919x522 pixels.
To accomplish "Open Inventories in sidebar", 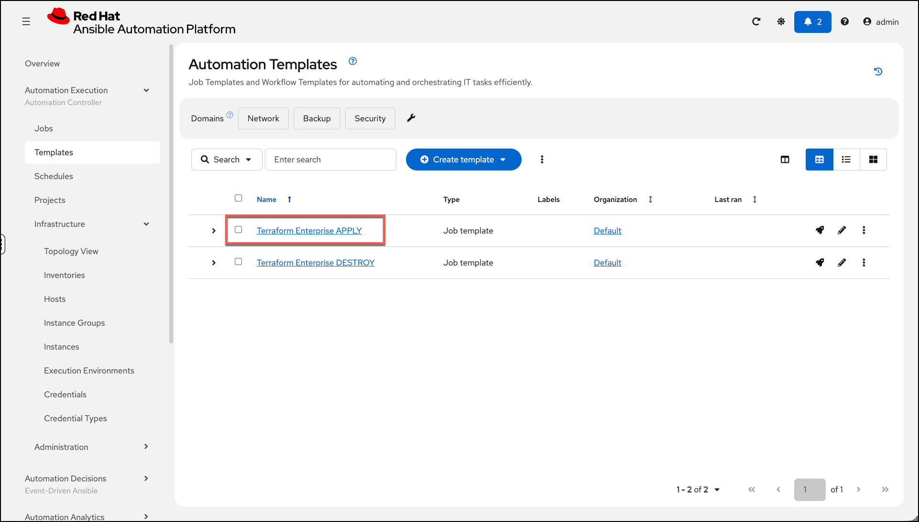I will click(65, 275).
